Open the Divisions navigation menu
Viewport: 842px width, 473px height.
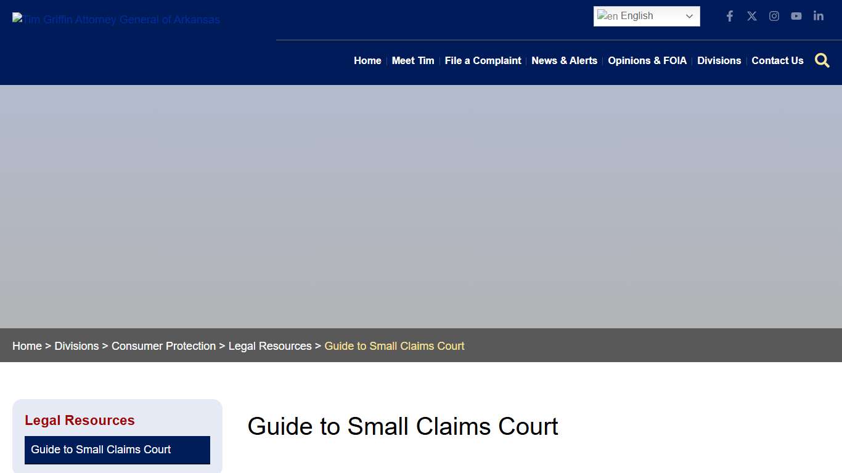tap(719, 60)
